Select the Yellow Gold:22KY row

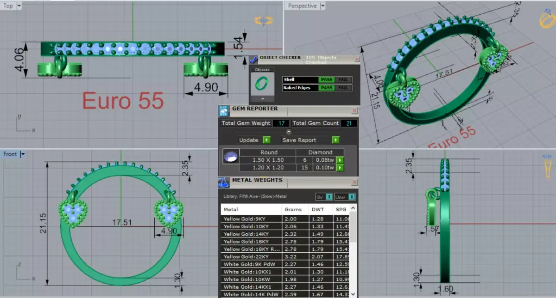click(x=285, y=256)
